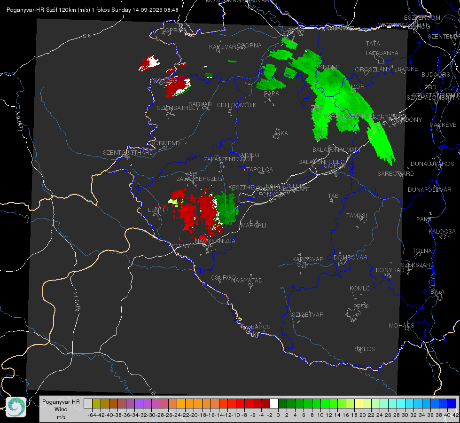Click the TATABANYA city label
The height and width of the screenshot is (423, 460).
coord(382,53)
